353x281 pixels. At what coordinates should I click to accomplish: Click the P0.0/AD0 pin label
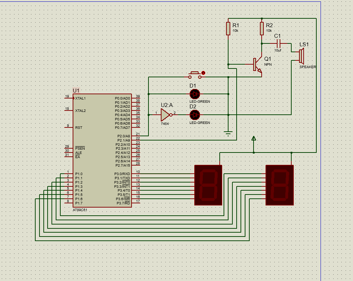click(x=122, y=98)
